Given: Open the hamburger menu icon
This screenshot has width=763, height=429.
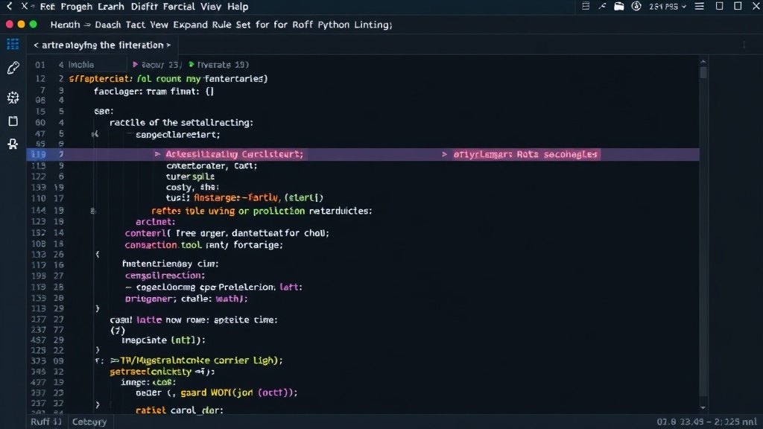Looking at the screenshot, I should [699, 6].
